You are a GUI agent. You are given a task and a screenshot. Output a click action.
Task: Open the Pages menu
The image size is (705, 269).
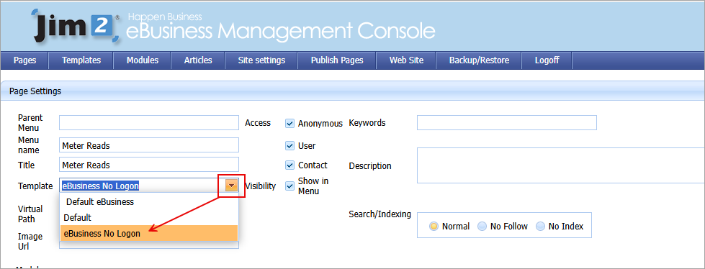coord(24,60)
